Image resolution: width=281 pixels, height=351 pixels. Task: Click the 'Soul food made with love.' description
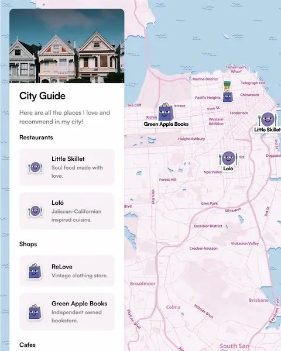tap(77, 171)
